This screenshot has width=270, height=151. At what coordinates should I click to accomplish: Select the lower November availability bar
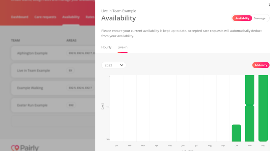point(249,123)
